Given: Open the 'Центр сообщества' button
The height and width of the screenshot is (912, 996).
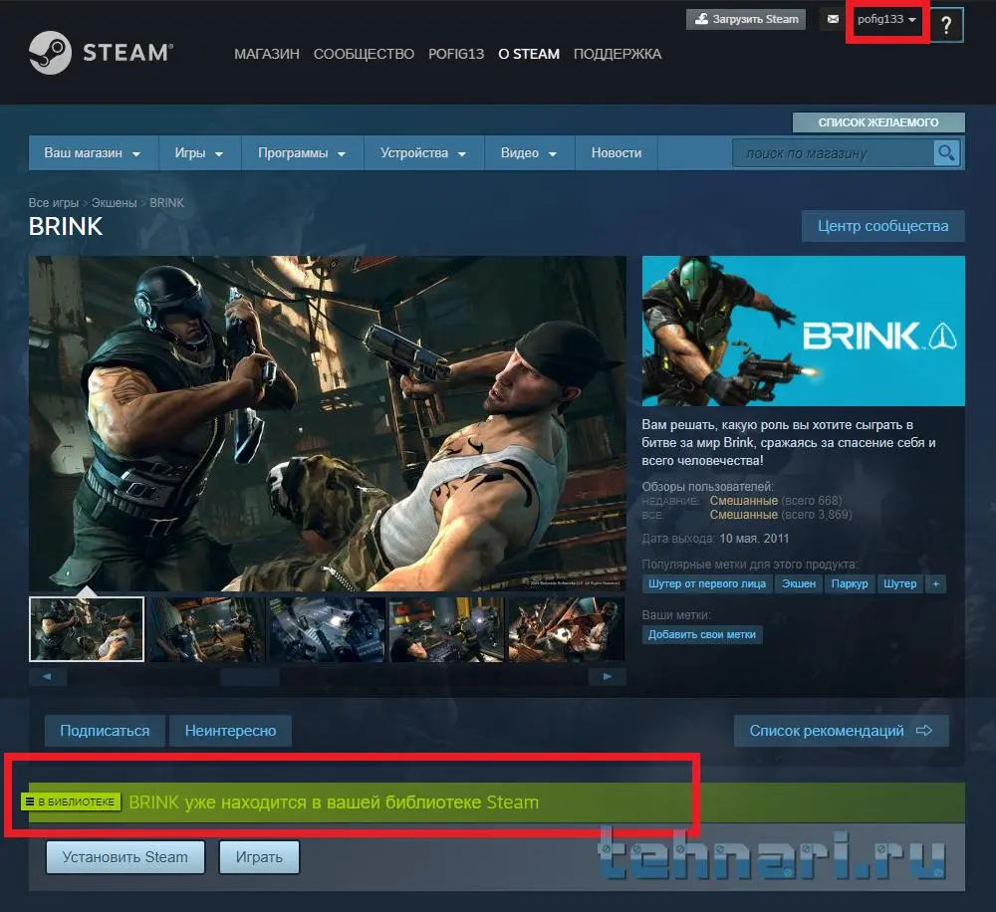Looking at the screenshot, I should point(882,226).
